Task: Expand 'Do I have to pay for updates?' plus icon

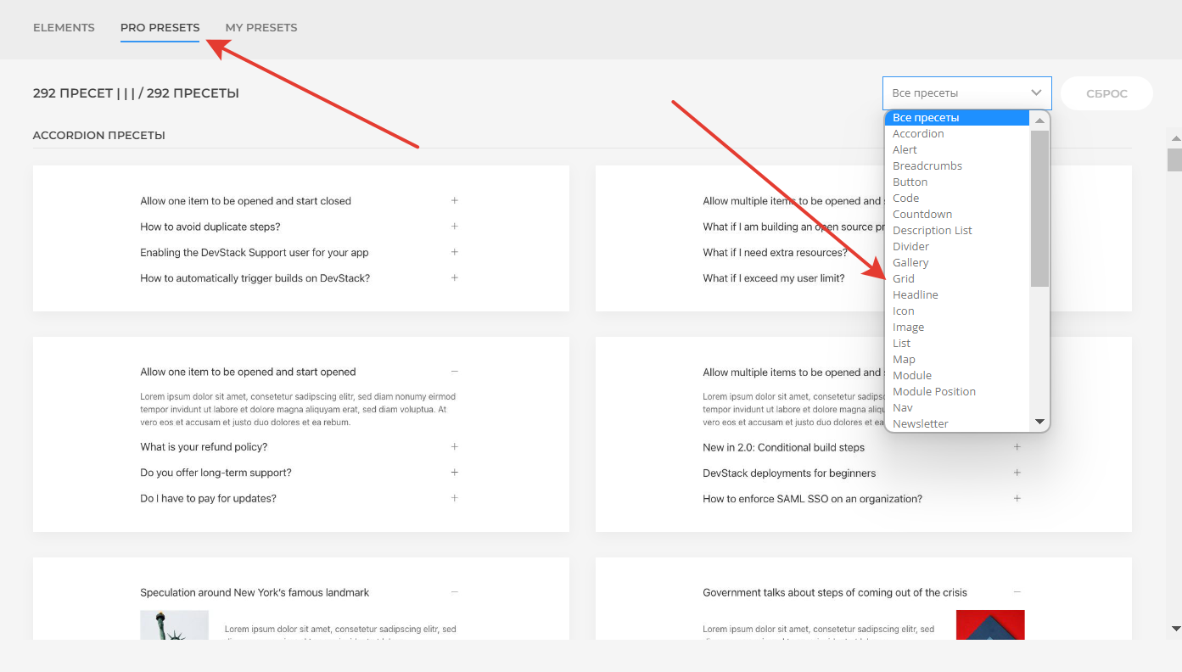Action: click(x=455, y=498)
